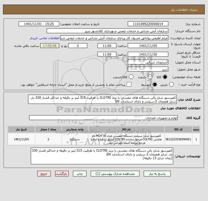This screenshot has height=201, width=208.
Task: Click تعداد / مقدار column header
Action: 48,129
